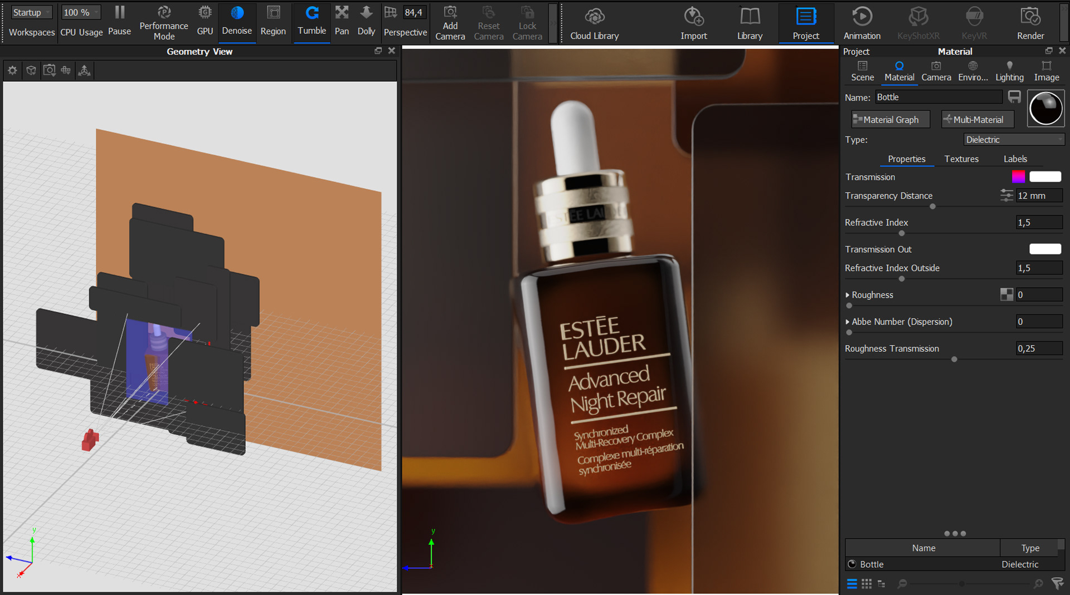This screenshot has height=595, width=1070.
Task: Click zoom-in magnifier for material thumbnails
Action: pos(1038,584)
